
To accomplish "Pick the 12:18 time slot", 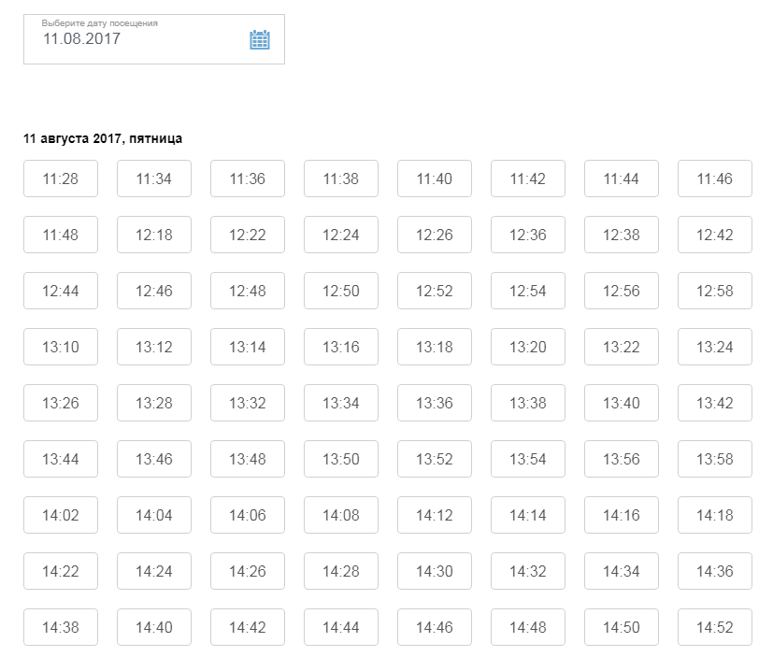I will tap(154, 235).
